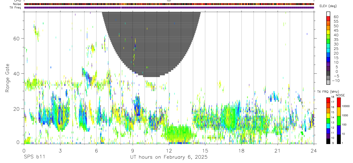The image size is (353, 163).
Task: Click the orange NOISE swatch between 1000 and 10000
Action: point(339,111)
